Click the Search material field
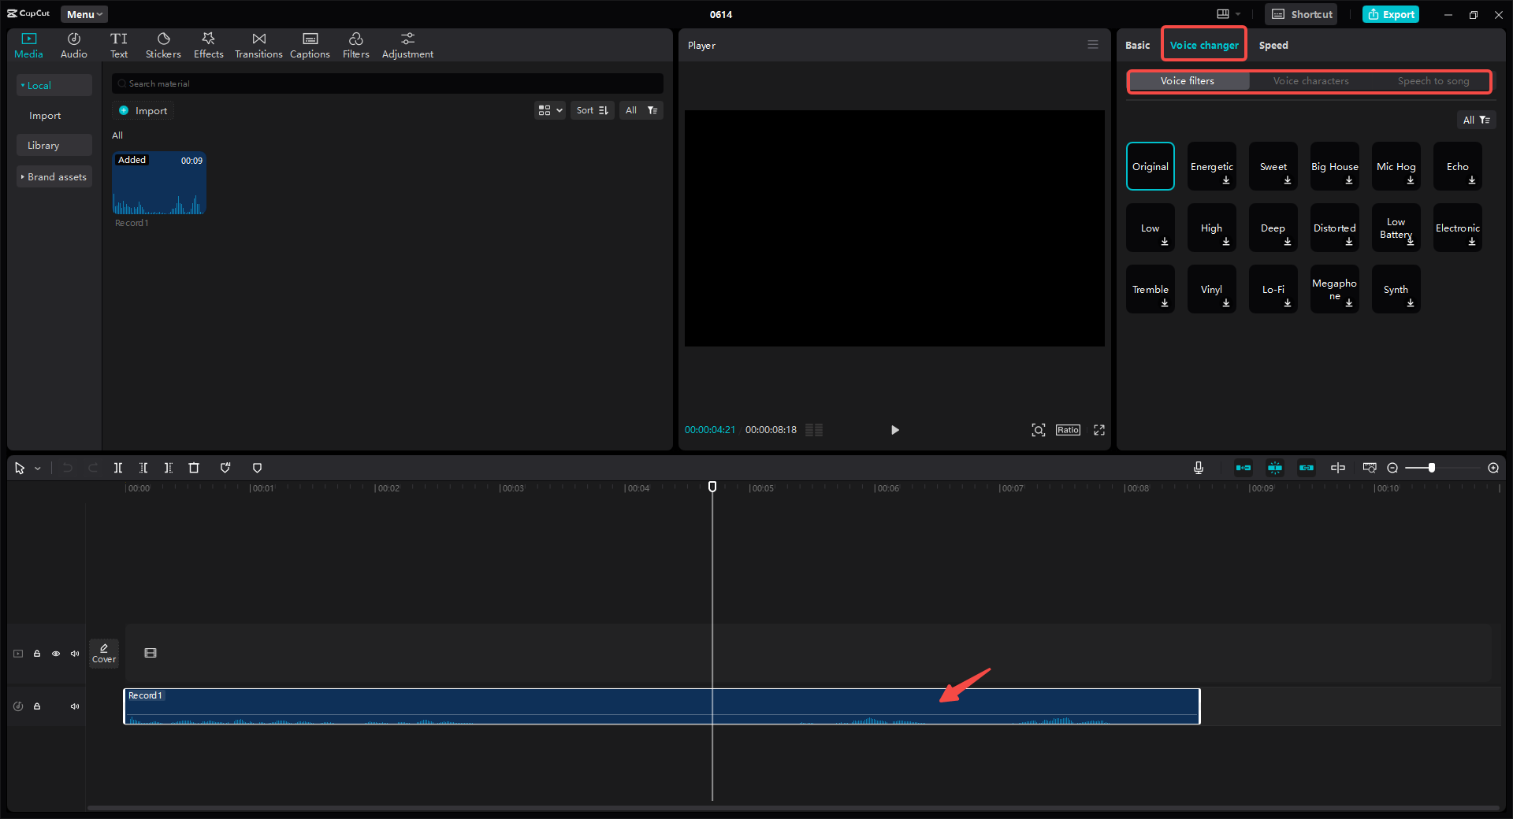Screen dimensions: 1513x819 pos(388,83)
